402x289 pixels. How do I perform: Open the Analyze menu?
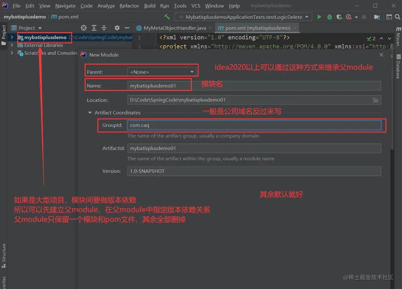point(106,6)
